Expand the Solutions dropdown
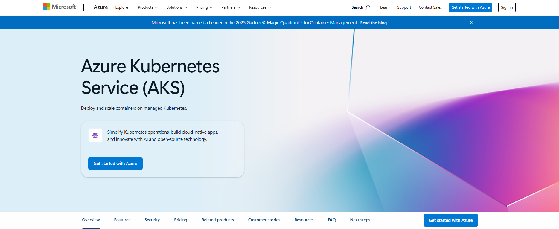559x229 pixels. tap(177, 7)
